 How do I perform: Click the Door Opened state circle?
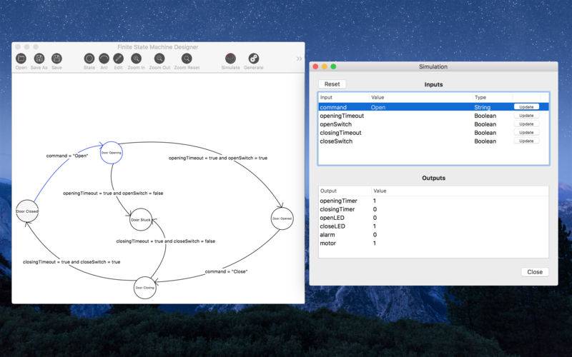click(282, 218)
